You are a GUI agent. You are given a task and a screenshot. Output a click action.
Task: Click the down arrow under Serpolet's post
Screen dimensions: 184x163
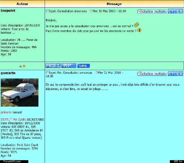(x=24, y=66)
